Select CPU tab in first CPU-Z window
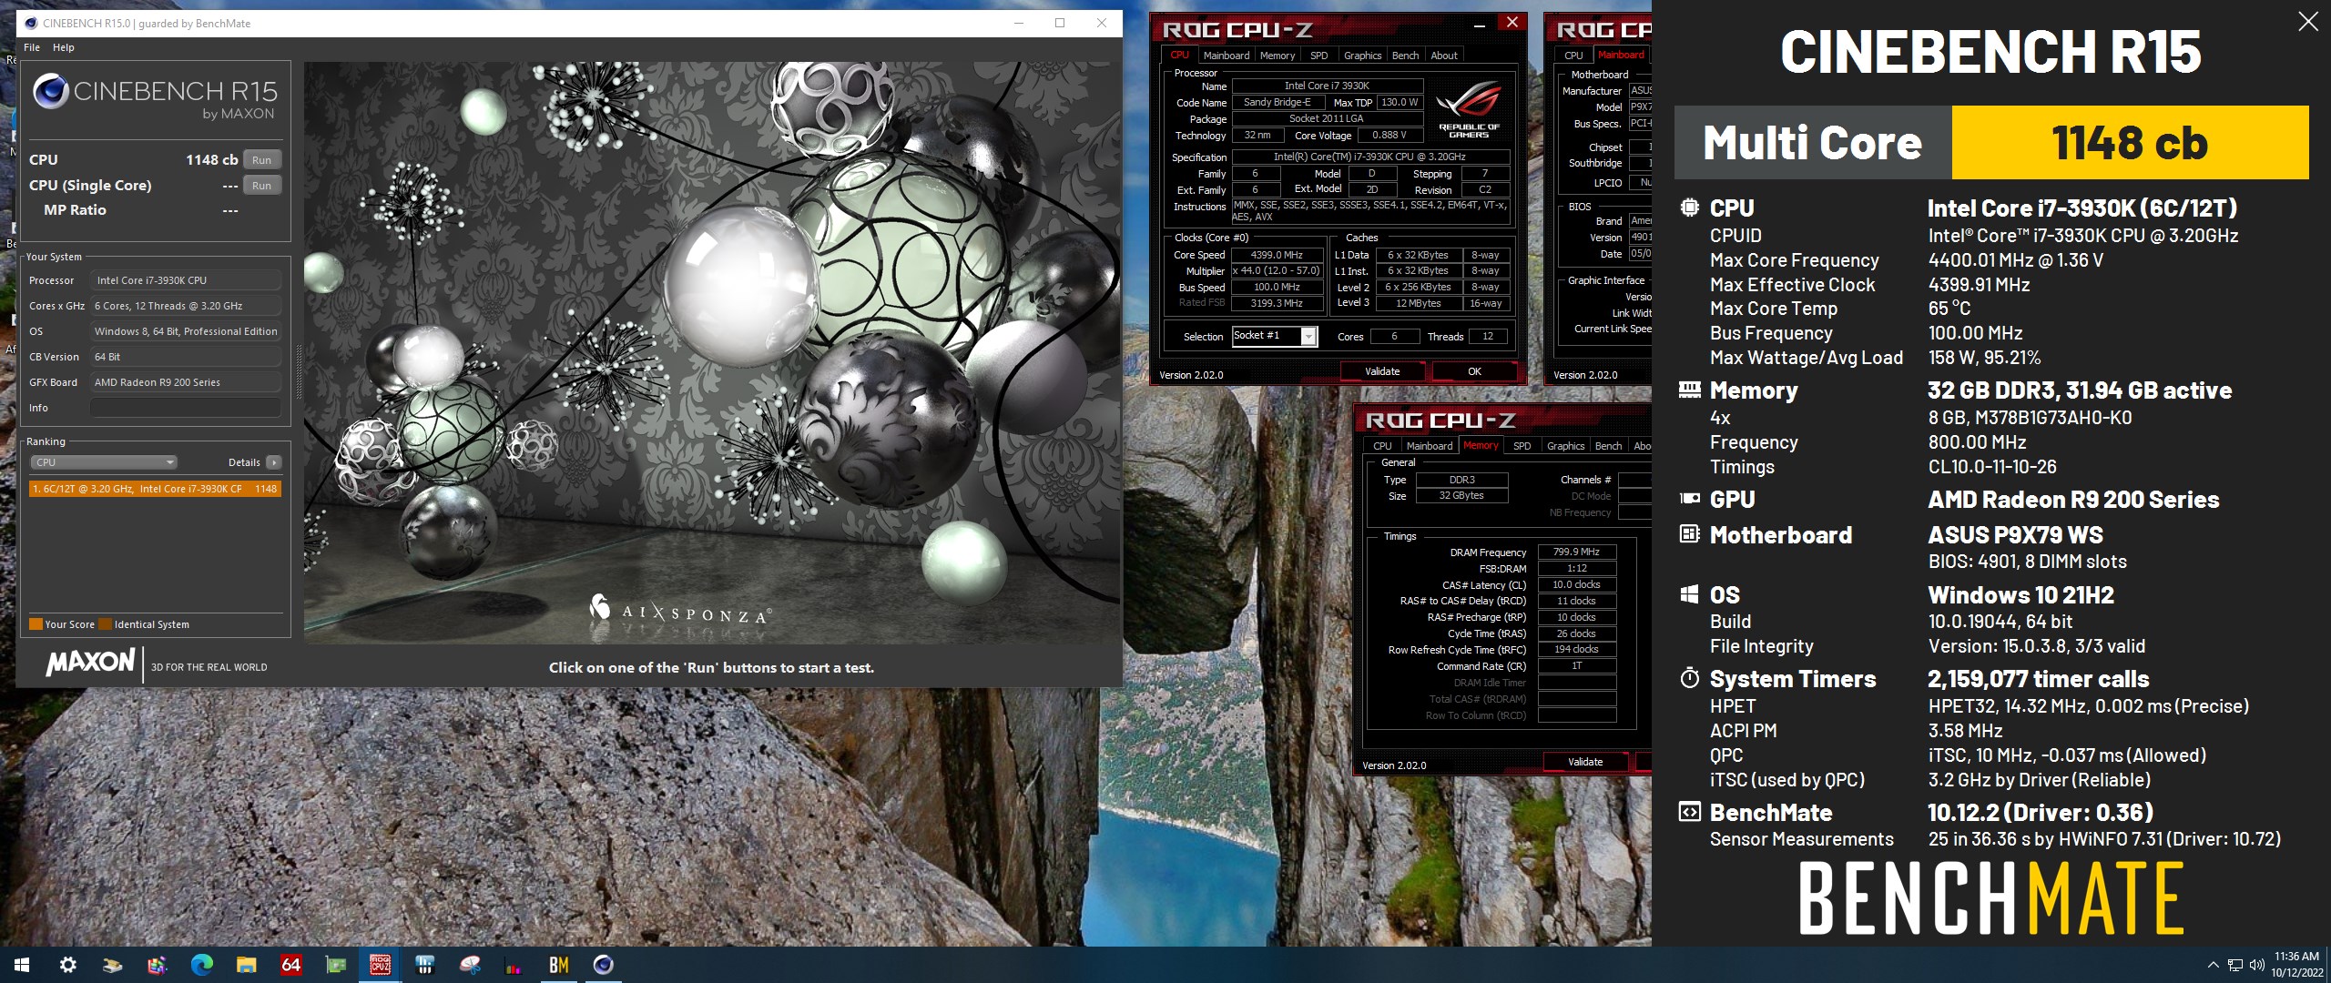This screenshot has width=2331, height=983. coord(1180,56)
